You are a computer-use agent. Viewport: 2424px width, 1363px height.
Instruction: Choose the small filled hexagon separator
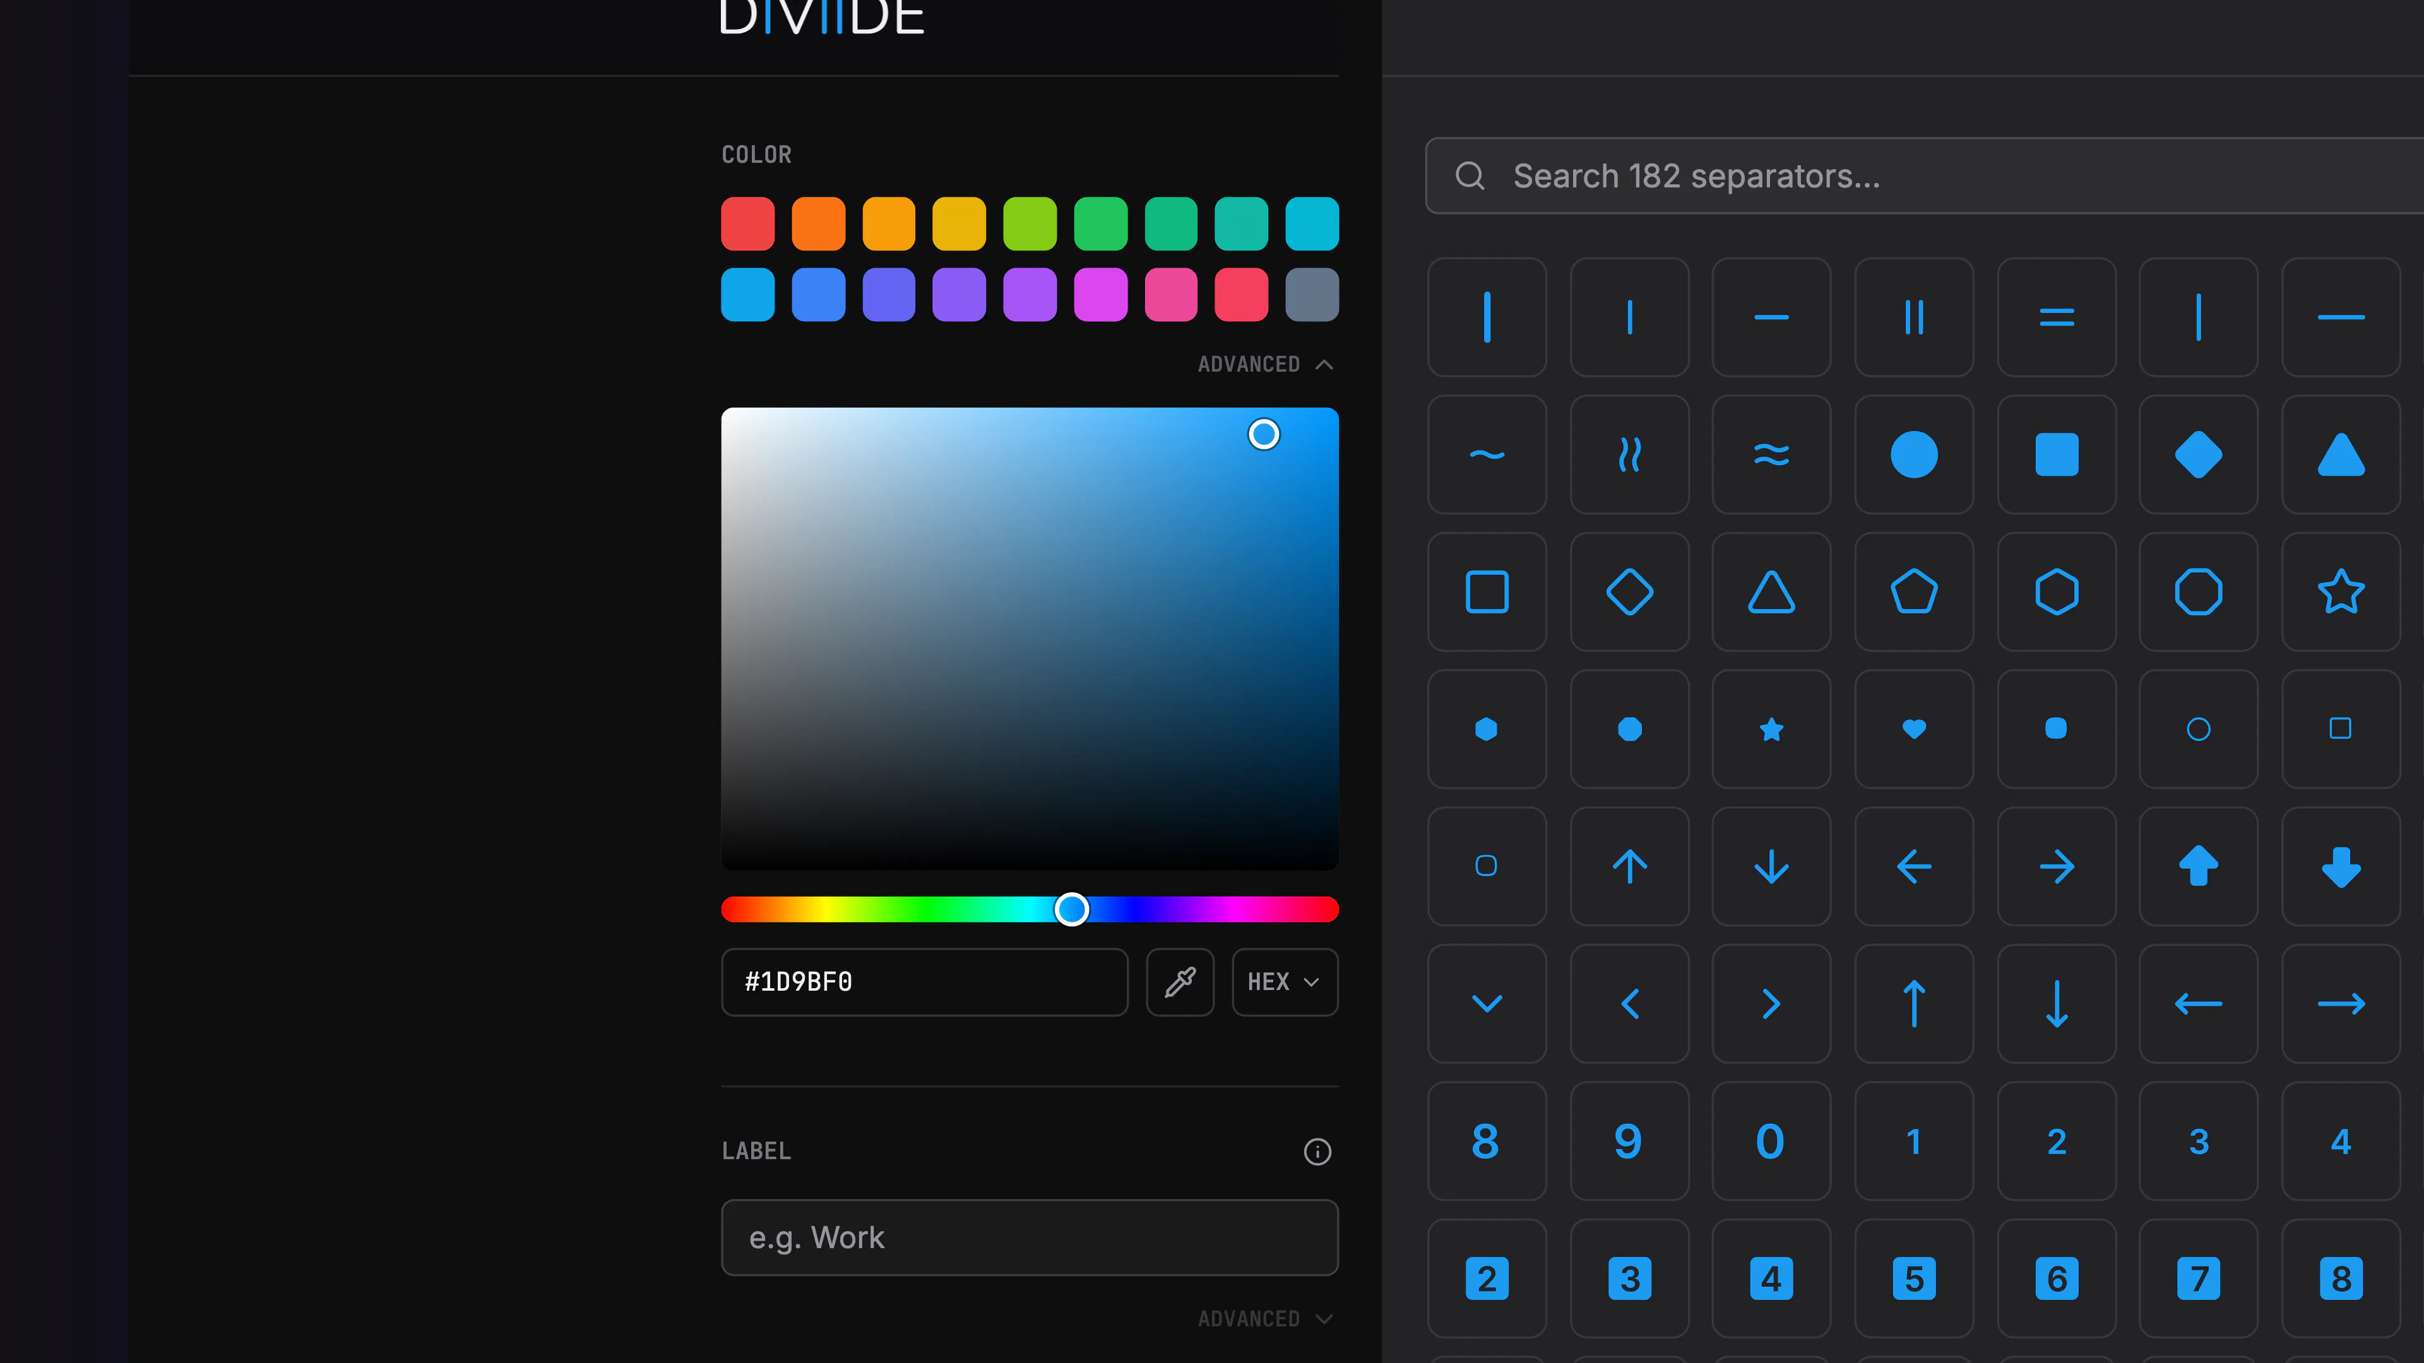tap(1487, 729)
